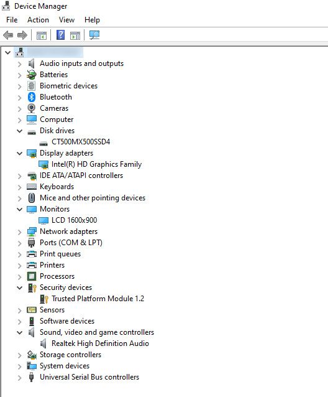The width and height of the screenshot is (328, 397).
Task: Expand the Audio inputs and outputs node
Action: [x=20, y=64]
